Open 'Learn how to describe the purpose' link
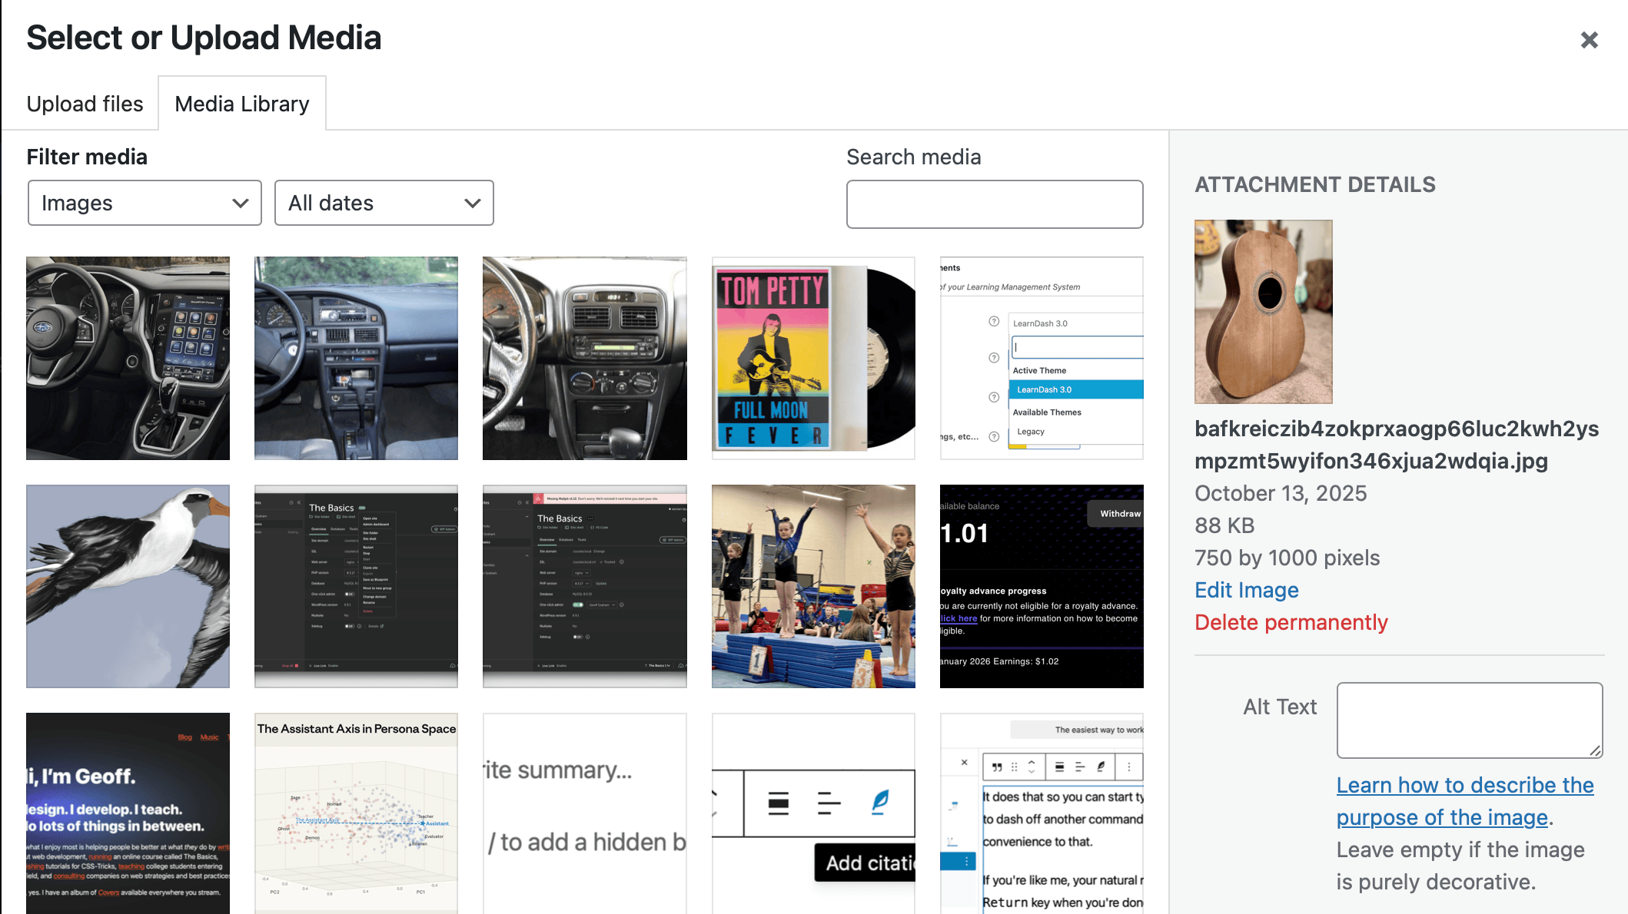The height and width of the screenshot is (914, 1628). click(x=1465, y=801)
